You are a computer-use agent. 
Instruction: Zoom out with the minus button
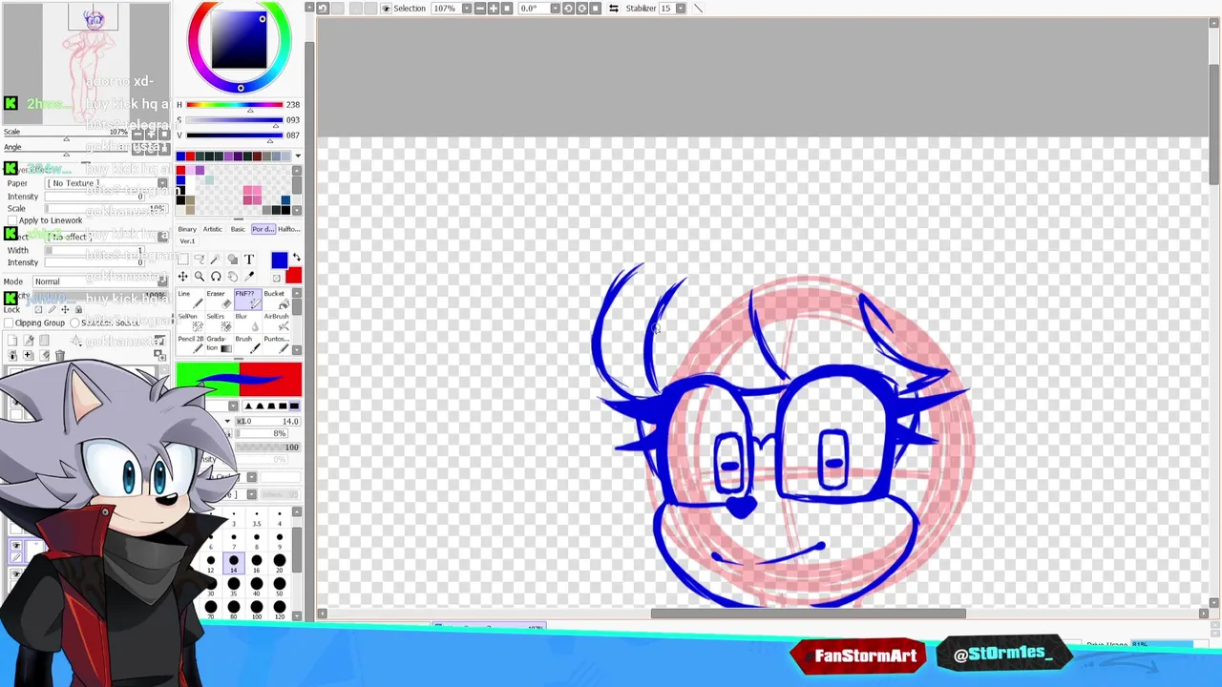point(480,8)
